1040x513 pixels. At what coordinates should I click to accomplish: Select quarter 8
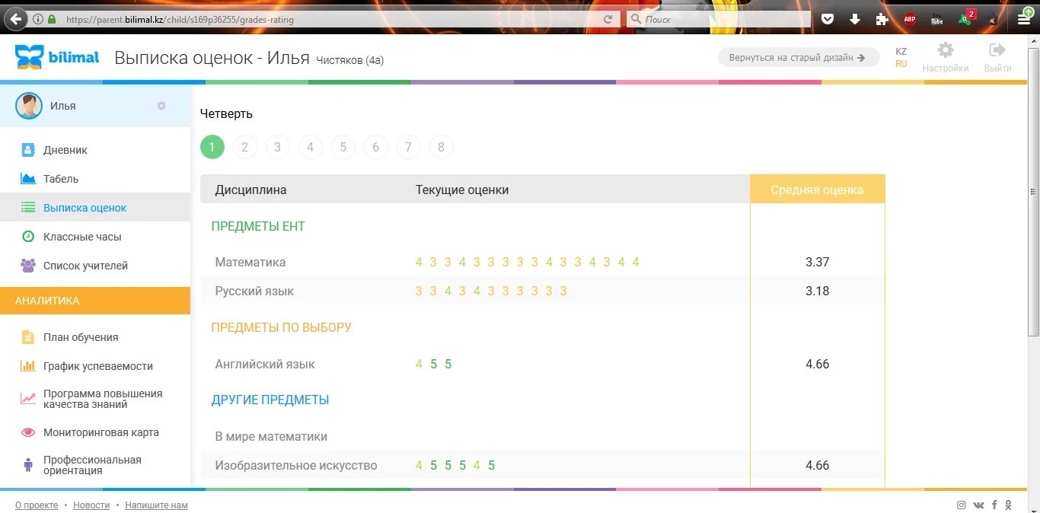[441, 147]
